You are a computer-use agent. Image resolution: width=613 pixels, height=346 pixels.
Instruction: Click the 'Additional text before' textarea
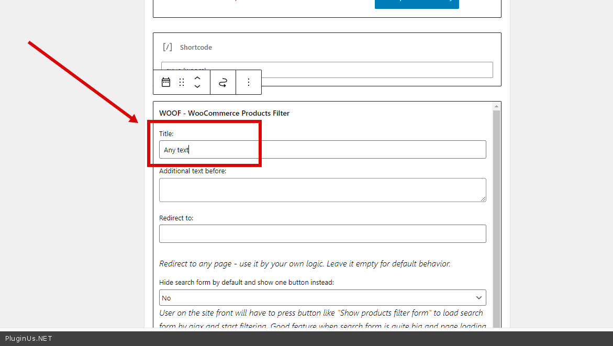(x=322, y=189)
